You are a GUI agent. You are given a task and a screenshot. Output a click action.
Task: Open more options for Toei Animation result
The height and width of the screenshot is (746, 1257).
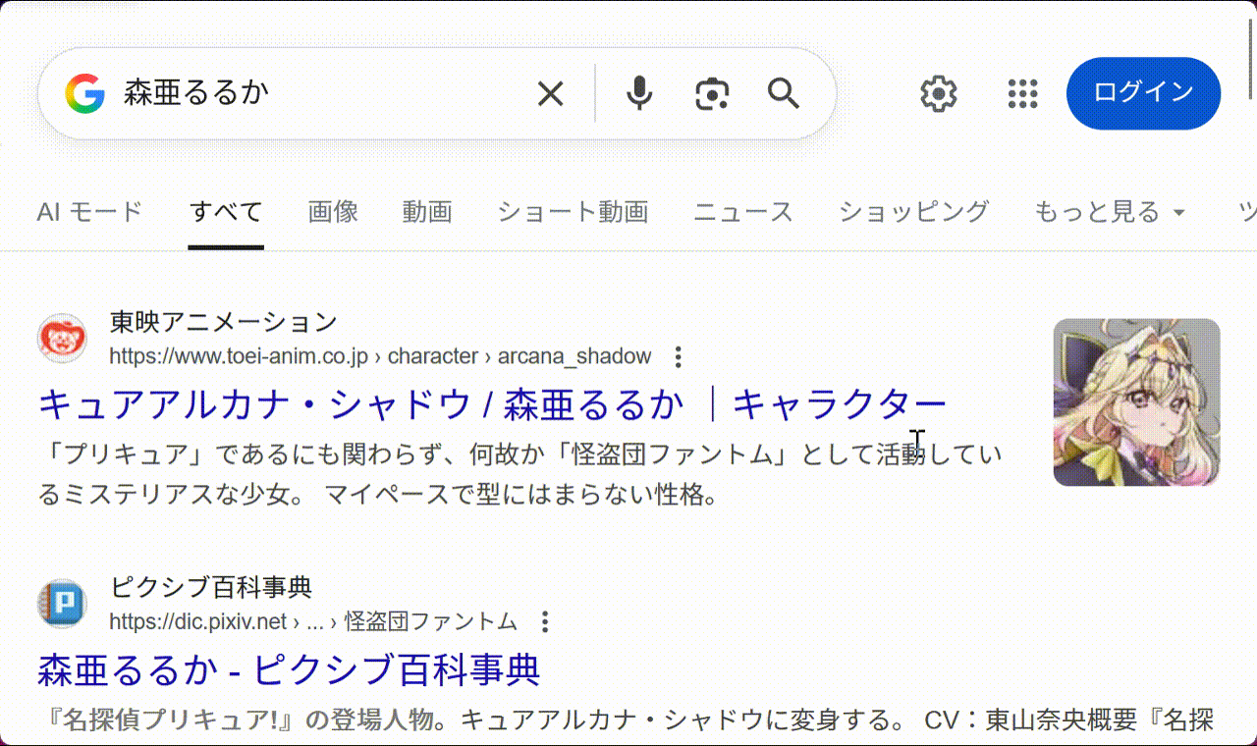[x=677, y=356]
